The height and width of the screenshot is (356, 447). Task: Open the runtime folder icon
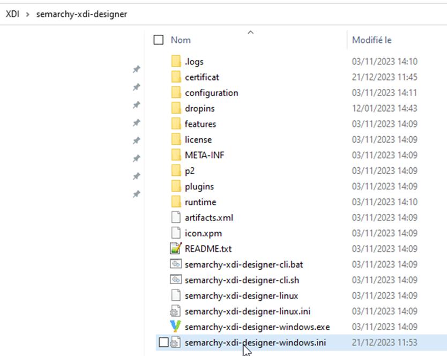point(175,202)
